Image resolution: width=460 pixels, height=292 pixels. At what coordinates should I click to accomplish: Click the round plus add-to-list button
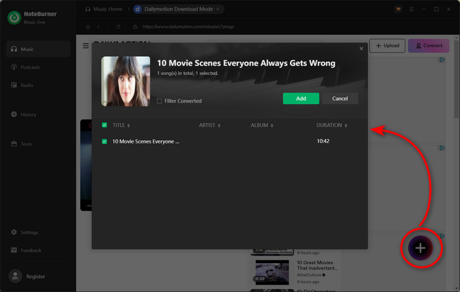pyautogui.click(x=421, y=248)
